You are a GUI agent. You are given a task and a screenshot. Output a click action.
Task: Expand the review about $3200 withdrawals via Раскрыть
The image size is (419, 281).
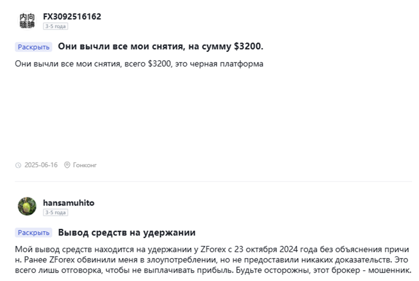(x=34, y=47)
